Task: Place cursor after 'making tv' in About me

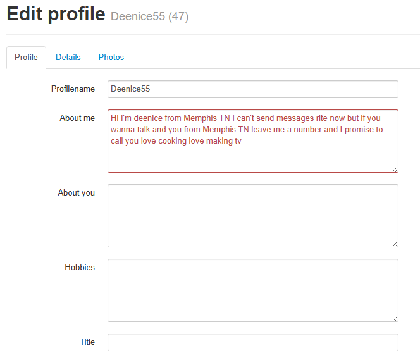Action: (243, 141)
